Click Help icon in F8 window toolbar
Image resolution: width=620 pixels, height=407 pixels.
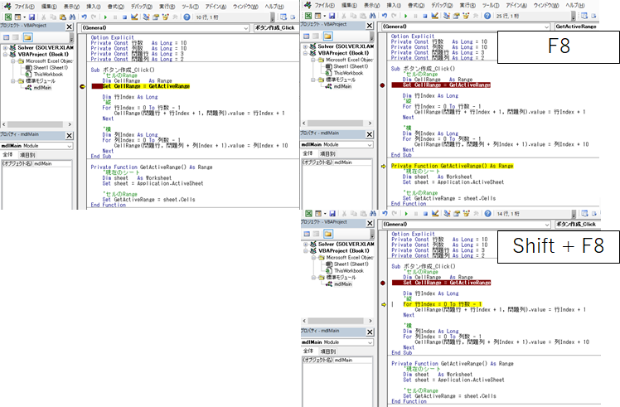pos(487,16)
